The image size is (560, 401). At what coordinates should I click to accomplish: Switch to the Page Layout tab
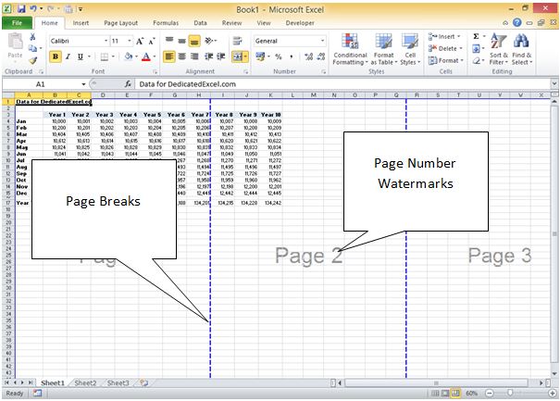[120, 21]
